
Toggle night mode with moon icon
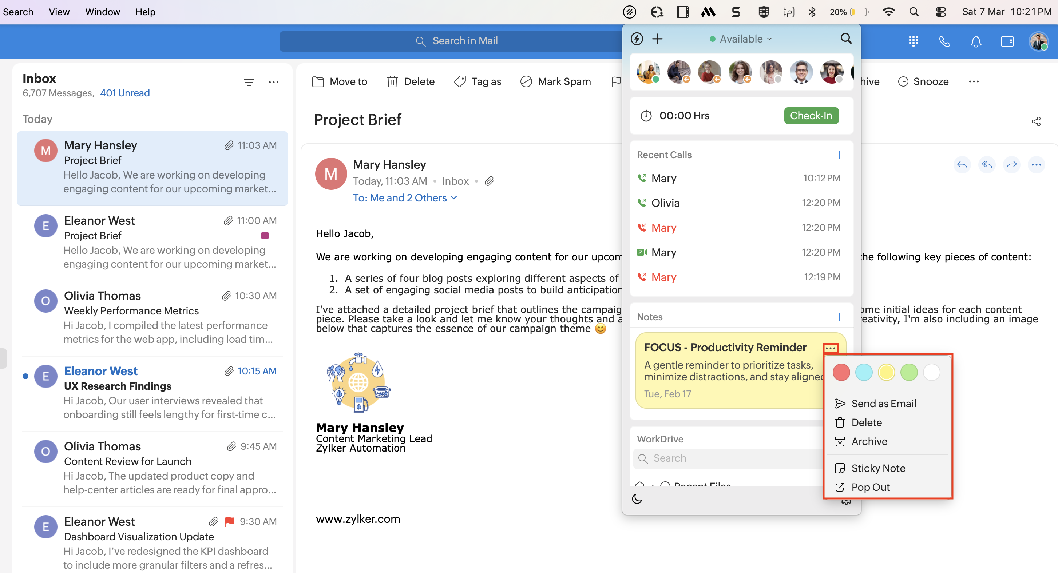point(637,499)
